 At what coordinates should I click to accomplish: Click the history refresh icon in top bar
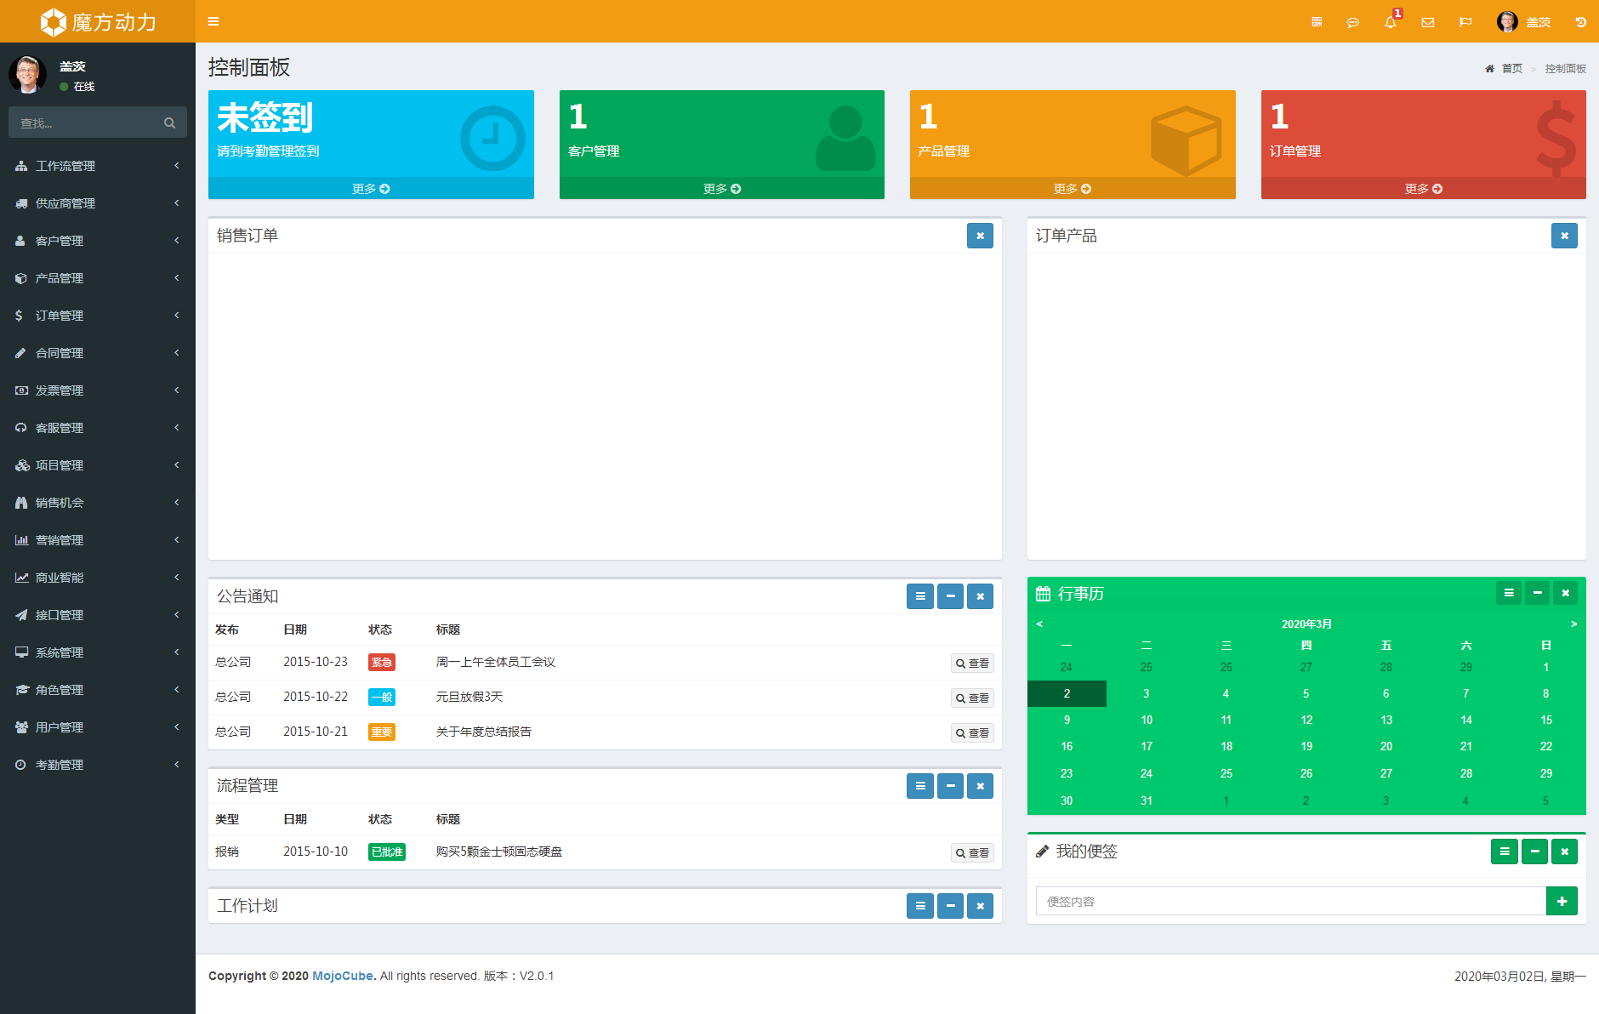pyautogui.click(x=1581, y=22)
